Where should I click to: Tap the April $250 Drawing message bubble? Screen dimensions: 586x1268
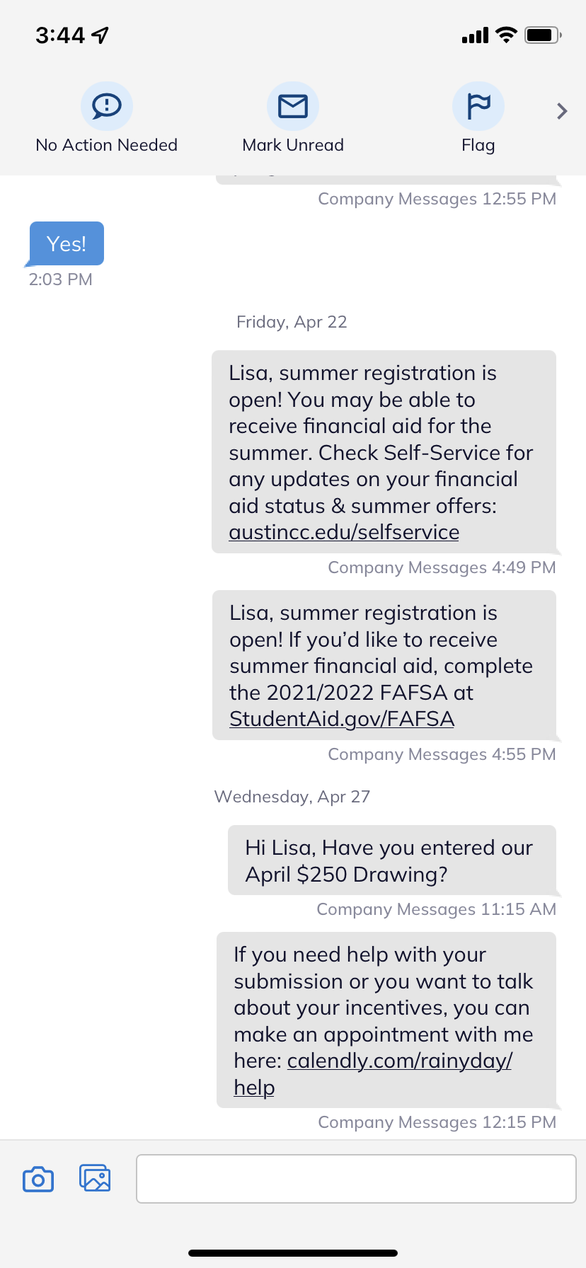(x=391, y=860)
